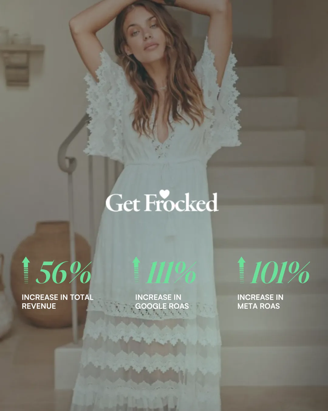Viewport: 328px width, 411px height.
Task: Click the Get Frocked logo
Action: [162, 201]
